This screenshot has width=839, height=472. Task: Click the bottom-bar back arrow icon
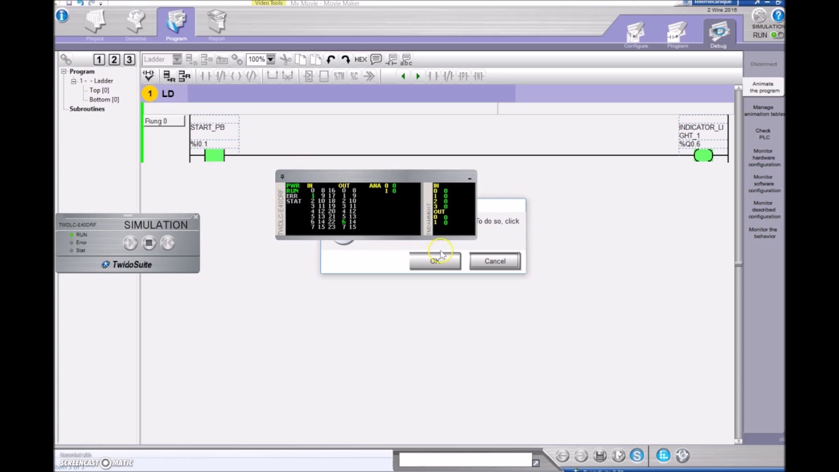pyautogui.click(x=562, y=456)
